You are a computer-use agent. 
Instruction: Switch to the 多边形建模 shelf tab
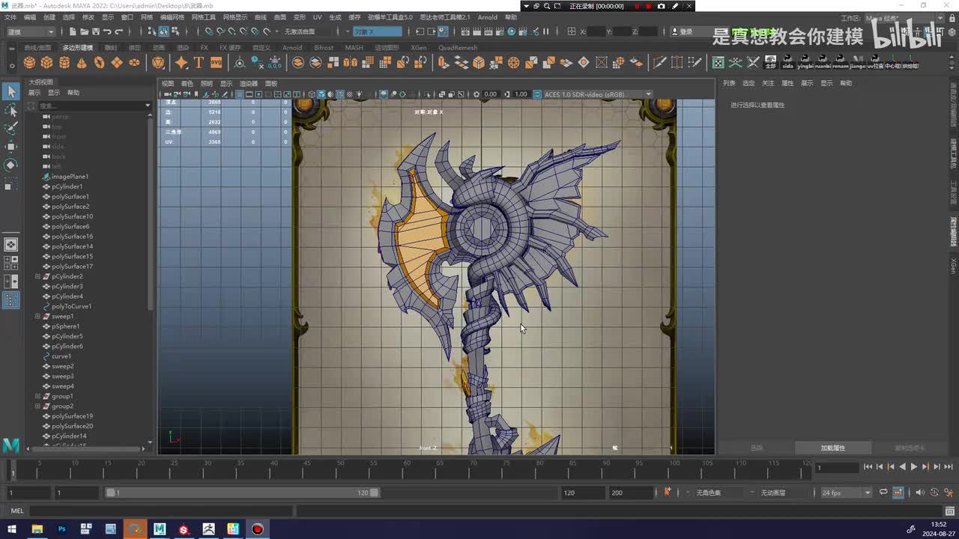click(x=77, y=47)
